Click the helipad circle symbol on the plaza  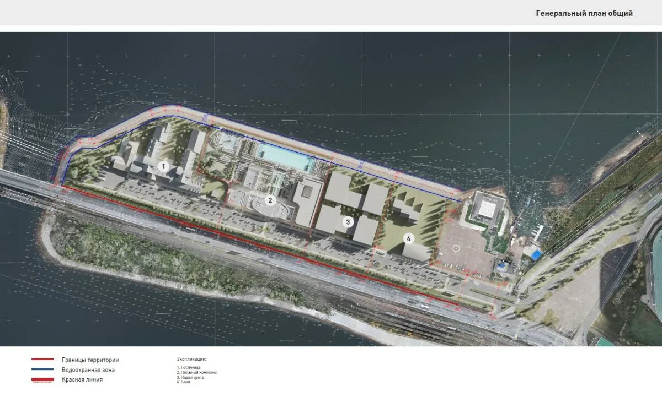(x=456, y=248)
